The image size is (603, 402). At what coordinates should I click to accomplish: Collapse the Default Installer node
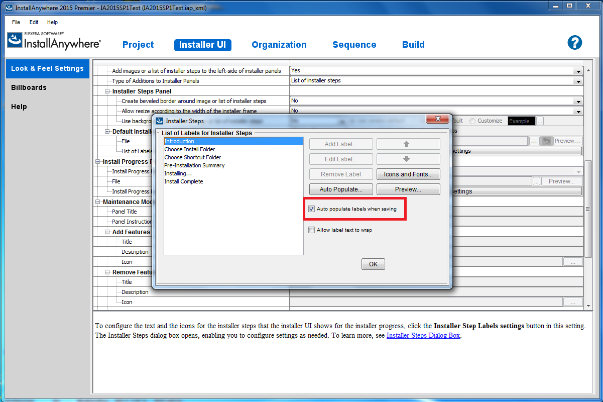pos(107,131)
